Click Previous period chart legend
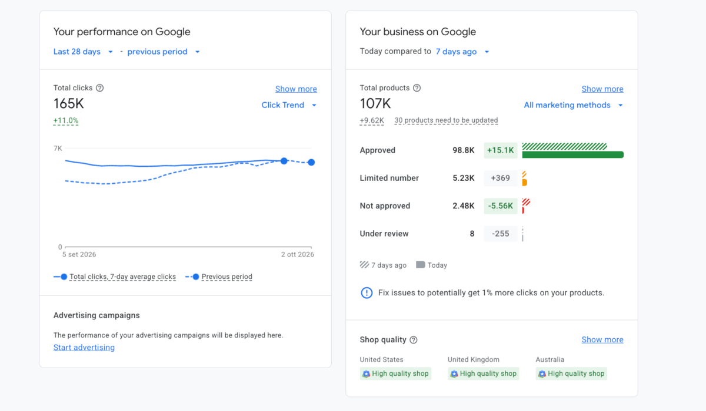This screenshot has height=411, width=706. point(219,277)
